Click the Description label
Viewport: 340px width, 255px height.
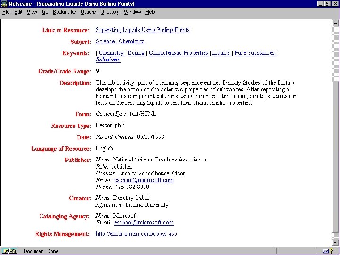click(75, 83)
